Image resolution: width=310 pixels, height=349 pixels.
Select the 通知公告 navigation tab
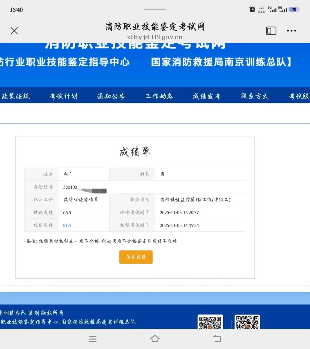(x=111, y=96)
